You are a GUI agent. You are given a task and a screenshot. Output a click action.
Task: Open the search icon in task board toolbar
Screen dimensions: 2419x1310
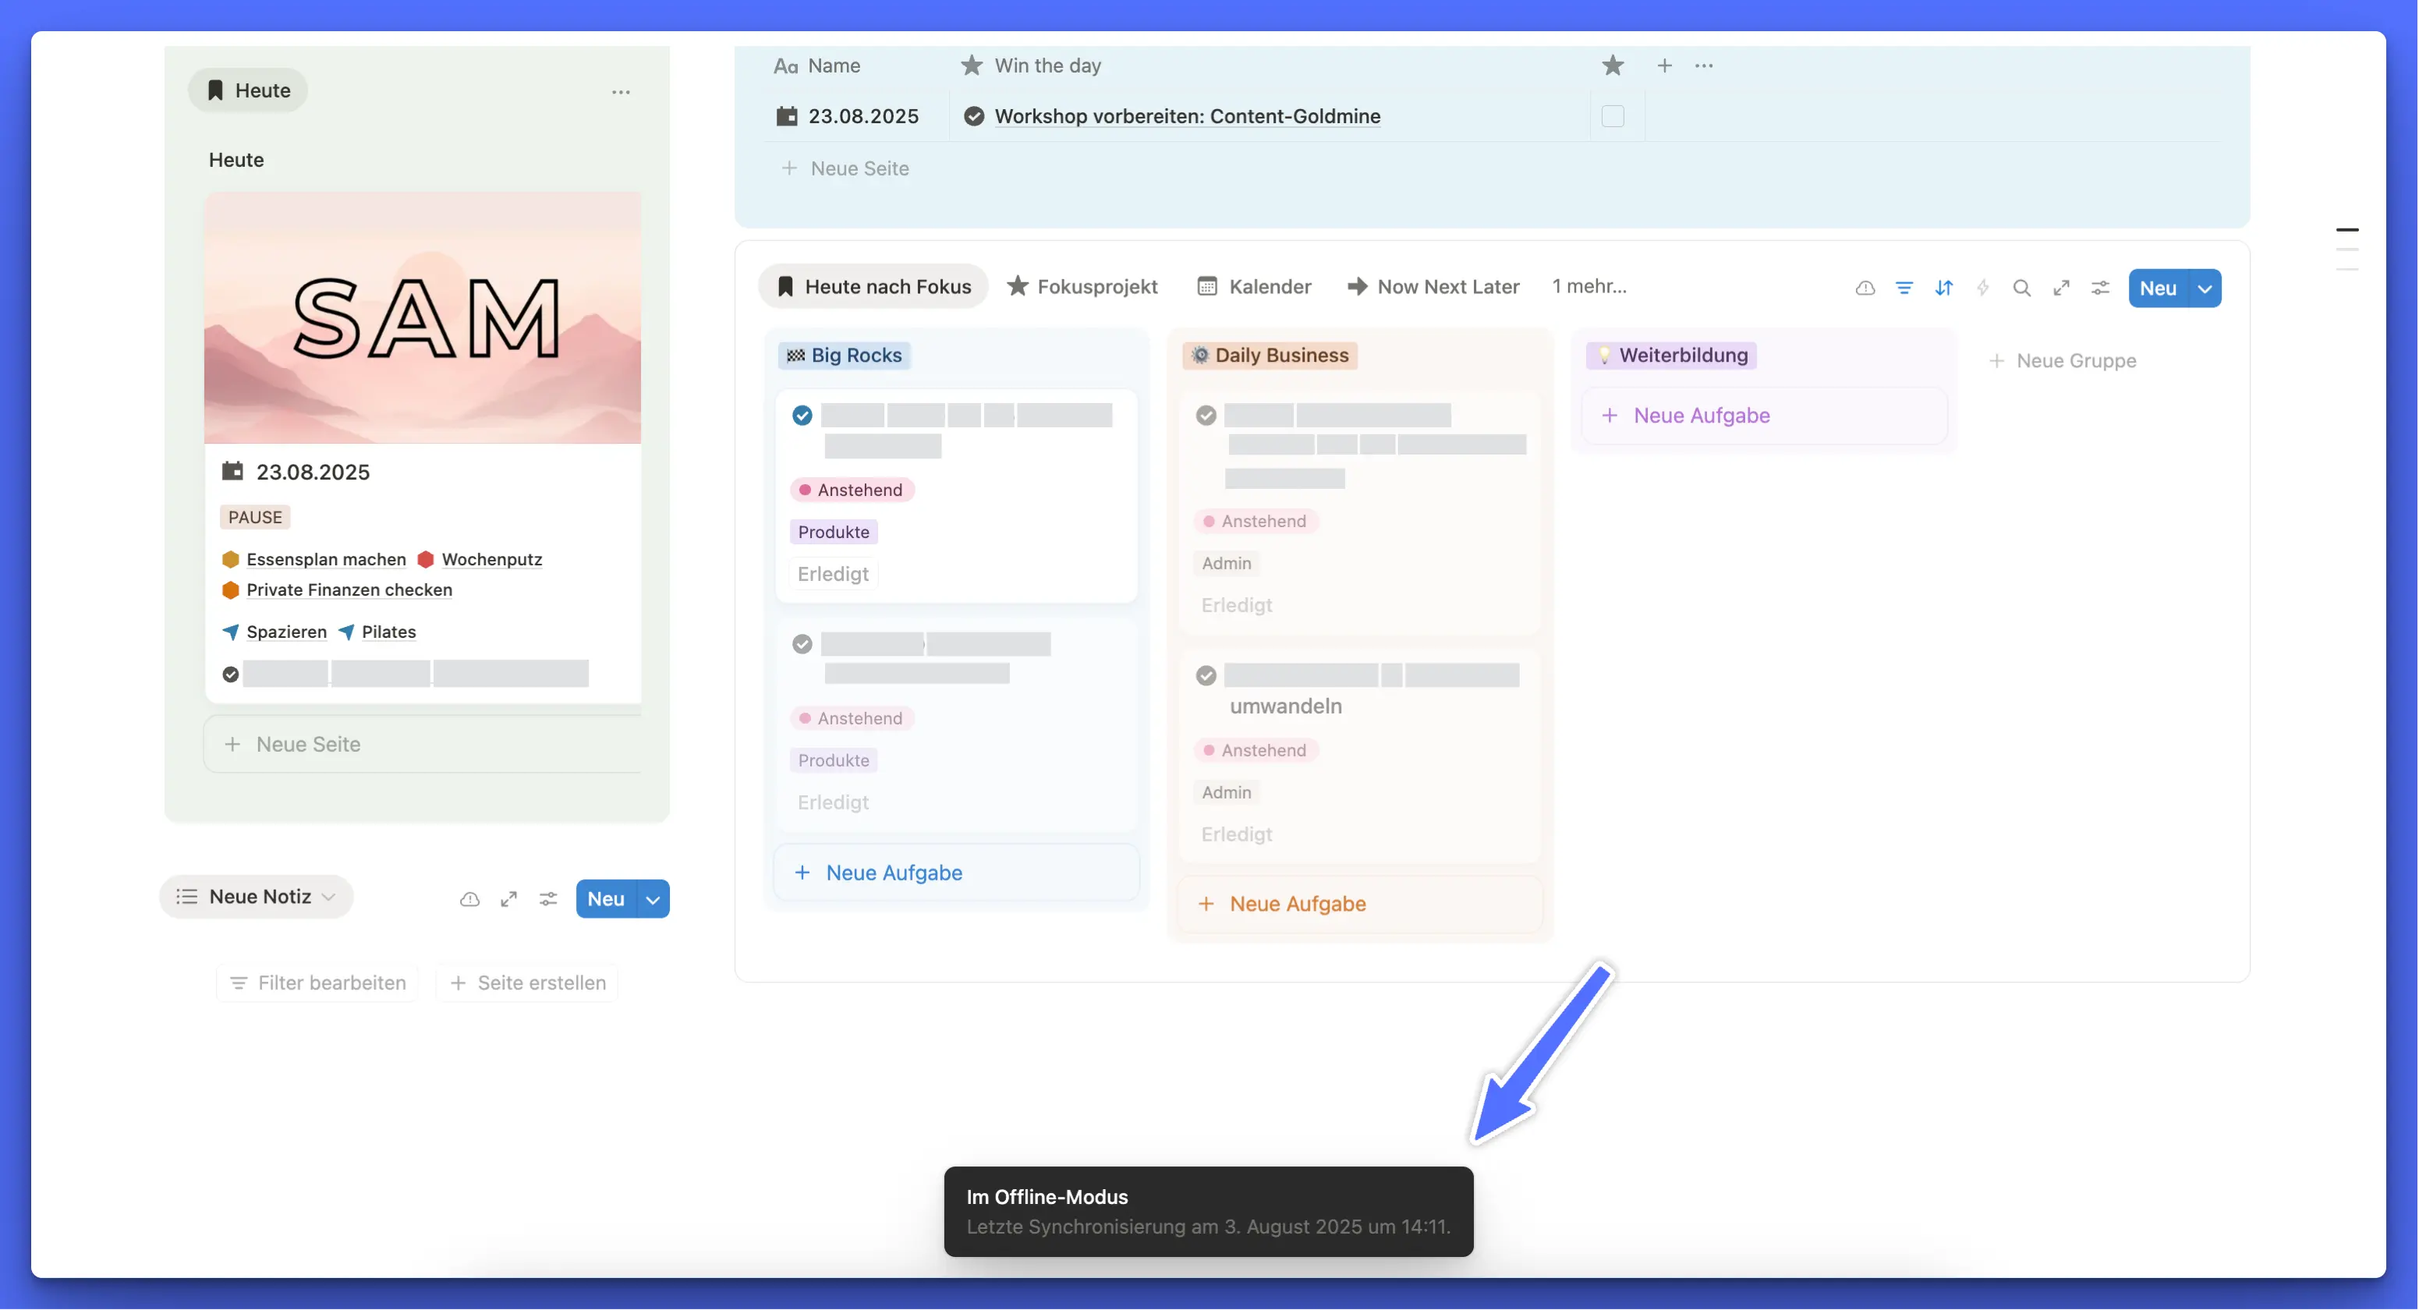click(2021, 289)
